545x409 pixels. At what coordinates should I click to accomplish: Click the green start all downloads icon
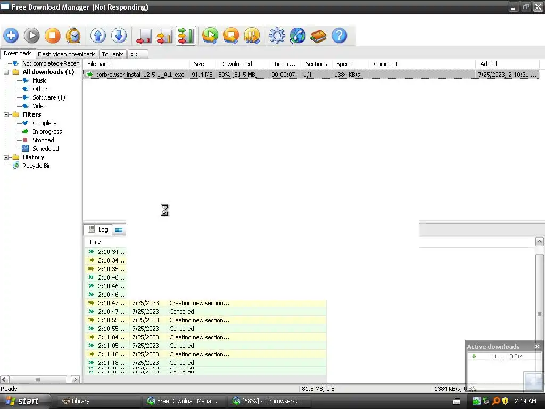pyautogui.click(x=210, y=36)
